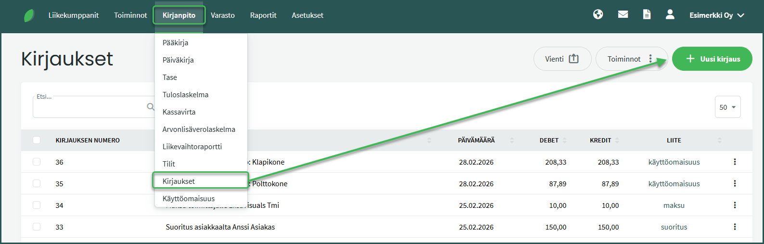
Task: Open the rows-per-page dropdown showing 50
Action: (x=727, y=107)
